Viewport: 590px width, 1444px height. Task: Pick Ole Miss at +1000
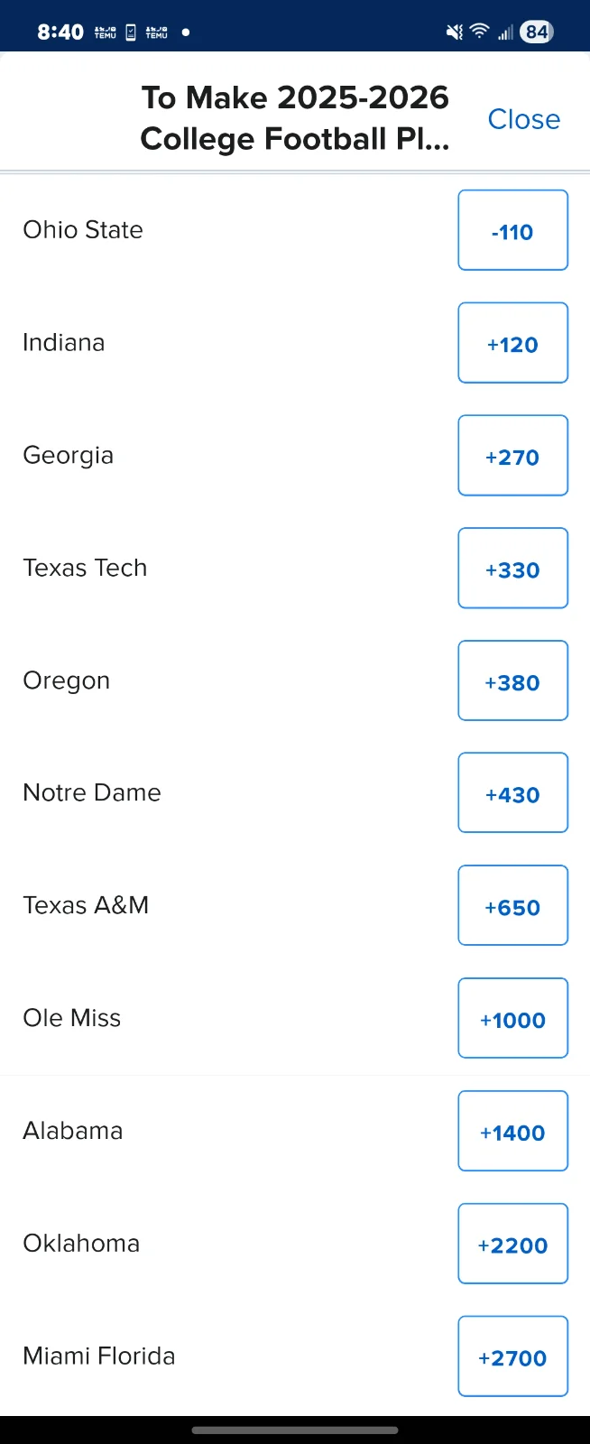point(512,1018)
